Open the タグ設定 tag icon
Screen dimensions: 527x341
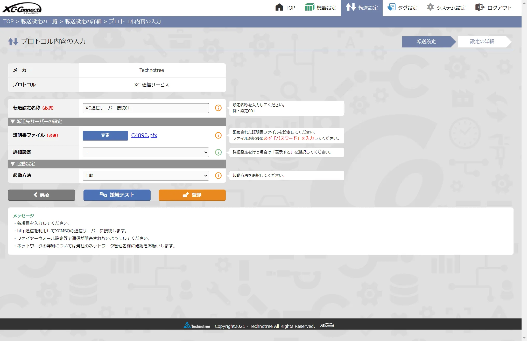392,7
